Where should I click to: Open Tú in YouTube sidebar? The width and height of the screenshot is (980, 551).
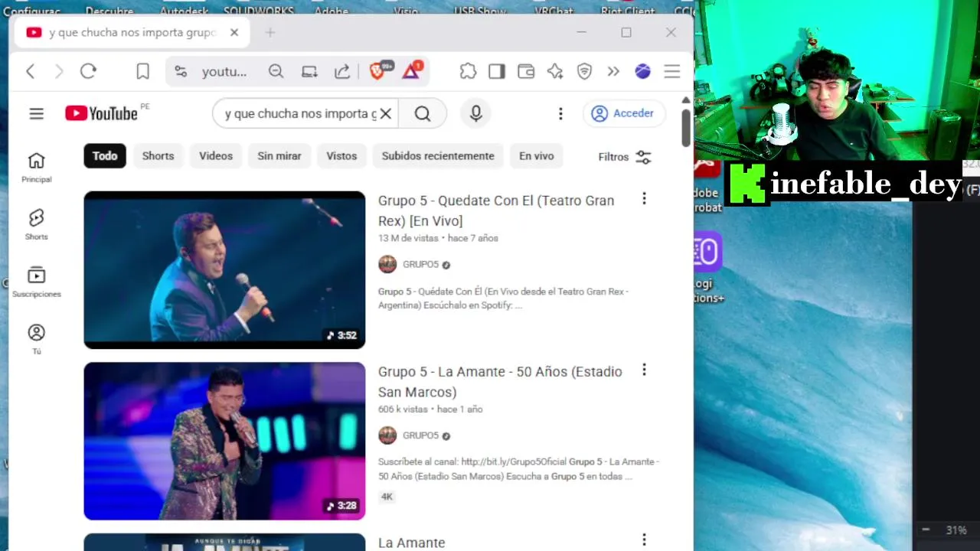click(36, 340)
